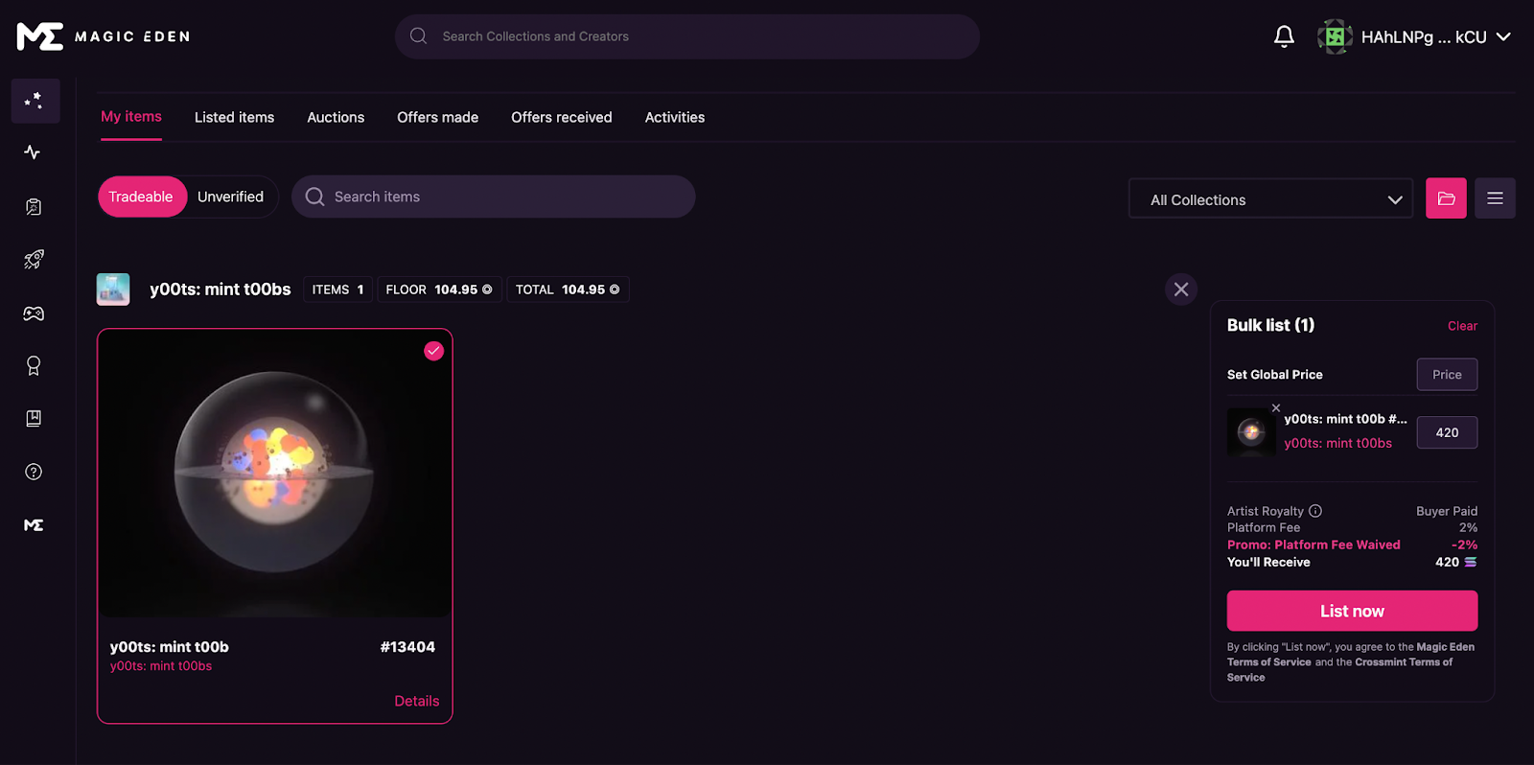Select the Unverified filter
This screenshot has height=765, width=1534.
[x=230, y=197]
